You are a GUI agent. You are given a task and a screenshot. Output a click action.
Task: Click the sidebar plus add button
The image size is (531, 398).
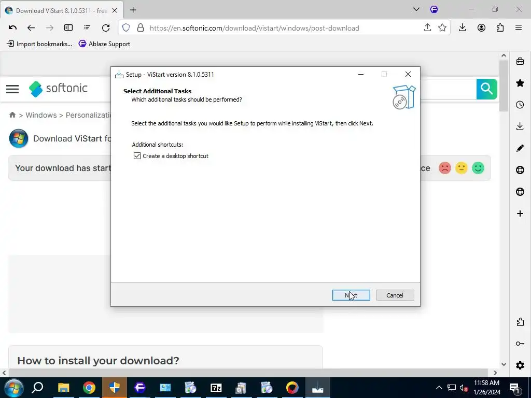[520, 214]
